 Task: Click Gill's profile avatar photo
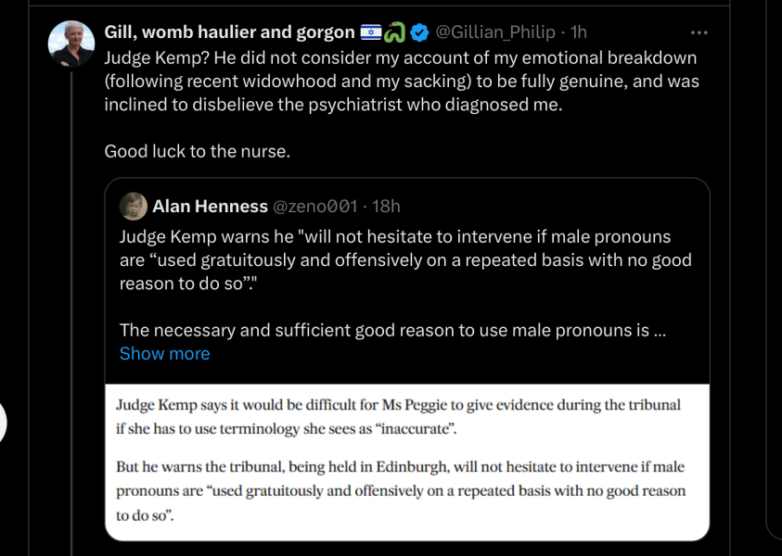[71, 44]
